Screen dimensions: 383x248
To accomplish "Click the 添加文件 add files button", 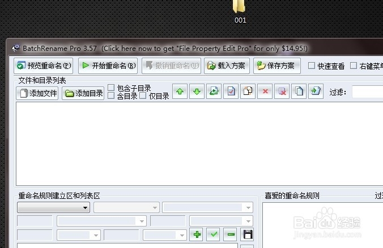I will pyautogui.click(x=37, y=93).
